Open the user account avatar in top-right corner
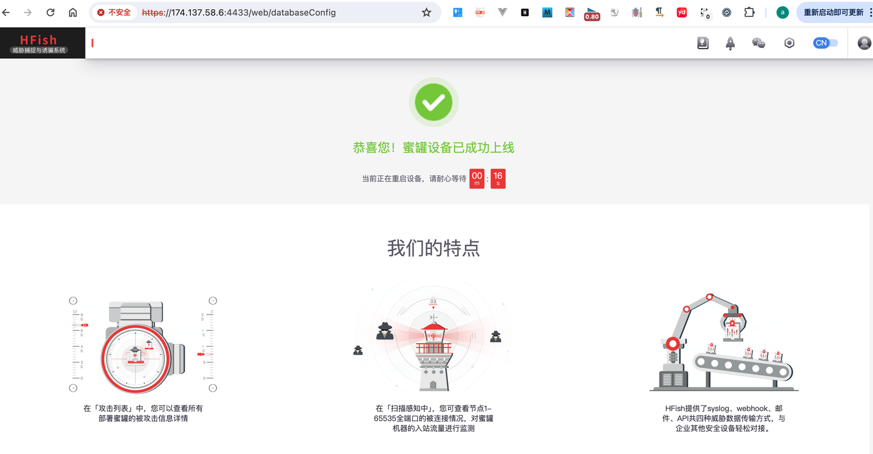 (863, 42)
